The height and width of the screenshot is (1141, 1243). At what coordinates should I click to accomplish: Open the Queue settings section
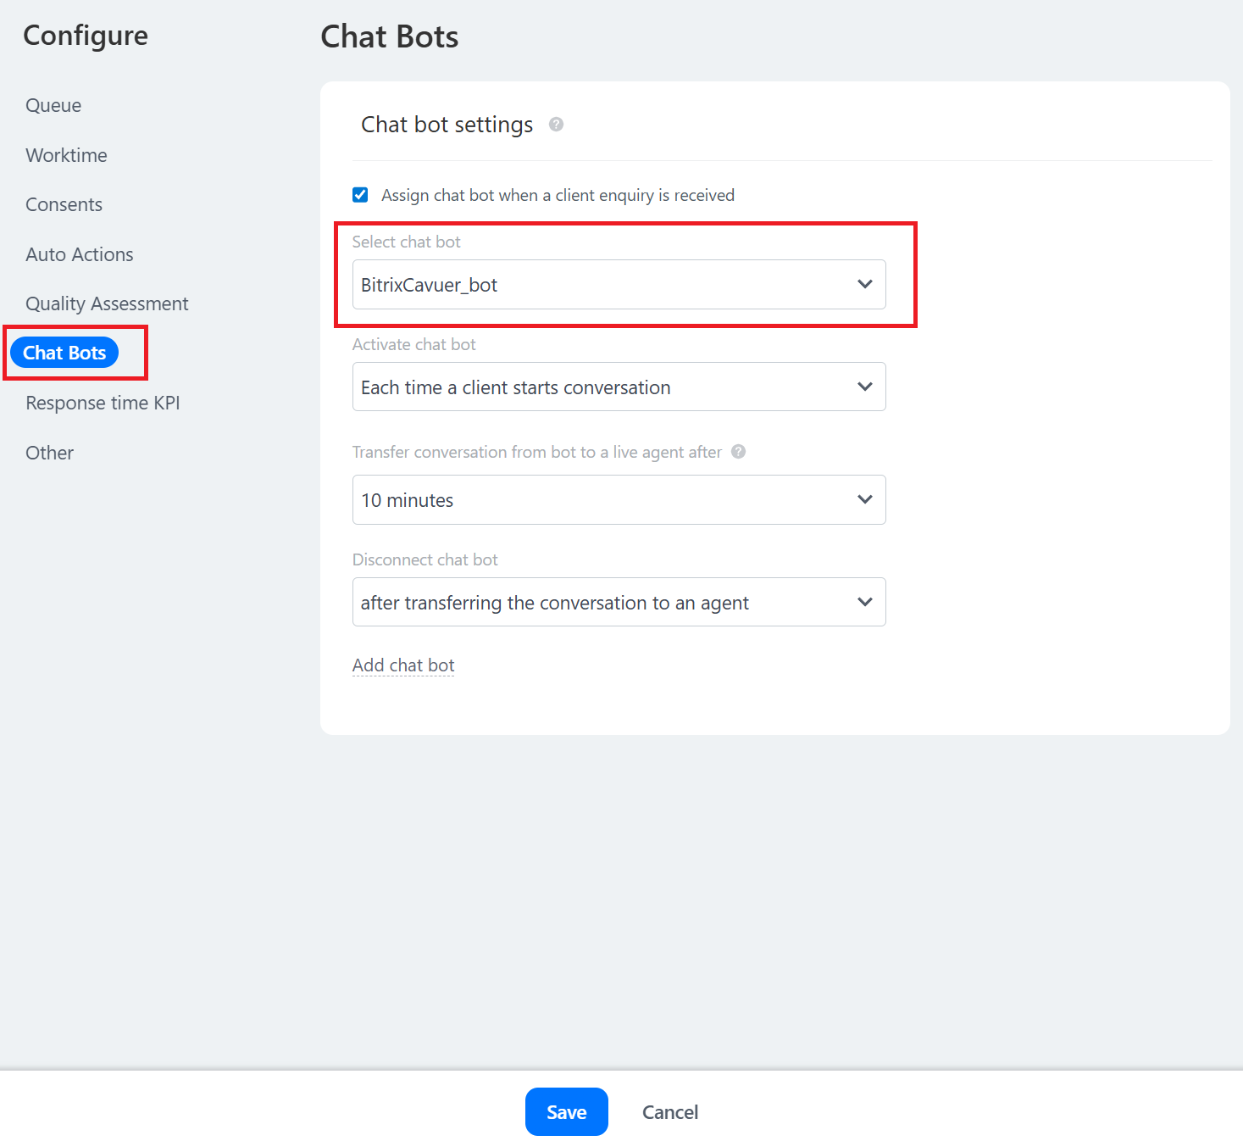coord(53,105)
